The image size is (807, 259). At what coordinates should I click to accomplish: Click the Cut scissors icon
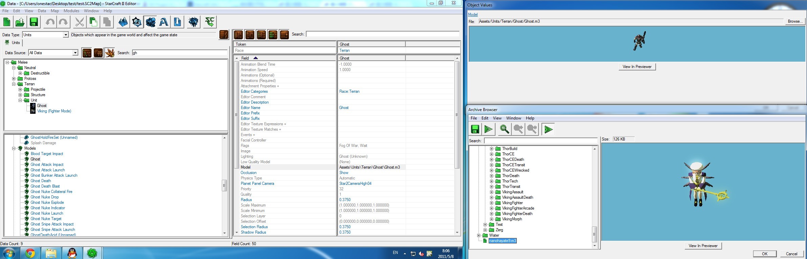coord(80,22)
